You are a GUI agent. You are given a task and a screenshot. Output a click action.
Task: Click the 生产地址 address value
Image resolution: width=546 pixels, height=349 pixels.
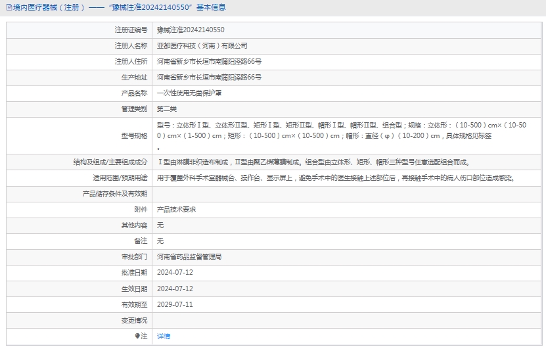(x=209, y=78)
